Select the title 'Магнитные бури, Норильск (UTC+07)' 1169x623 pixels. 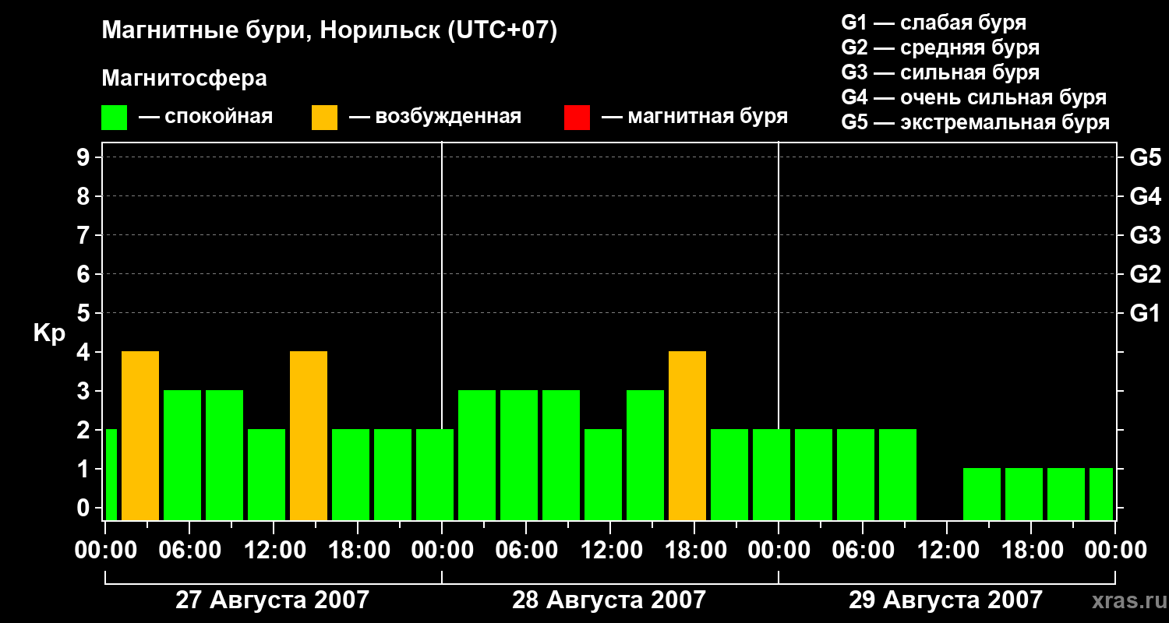coord(330,31)
